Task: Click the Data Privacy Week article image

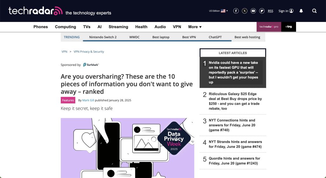Action: coord(127,148)
